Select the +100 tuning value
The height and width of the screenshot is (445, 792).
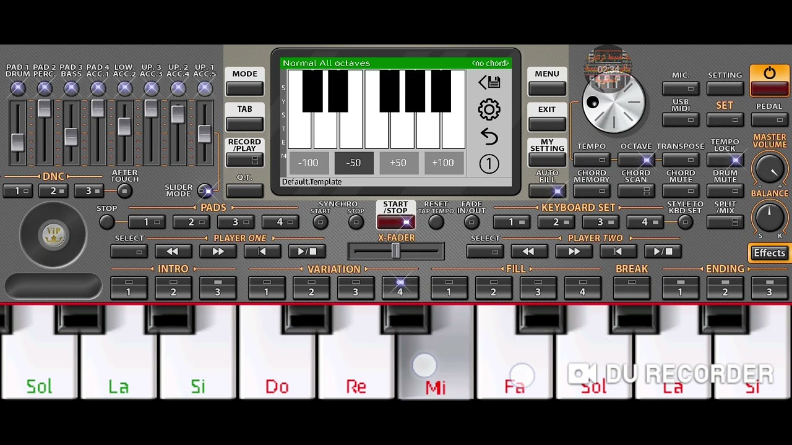click(x=443, y=163)
